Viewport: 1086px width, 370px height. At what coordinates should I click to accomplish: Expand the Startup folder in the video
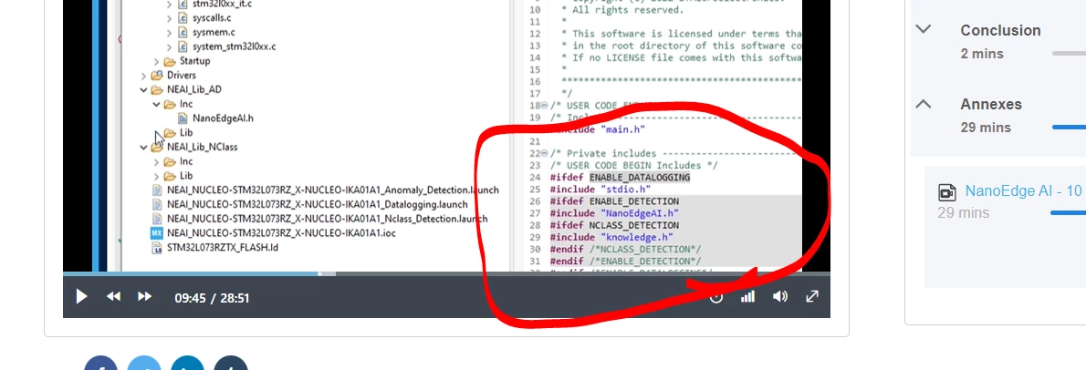157,61
